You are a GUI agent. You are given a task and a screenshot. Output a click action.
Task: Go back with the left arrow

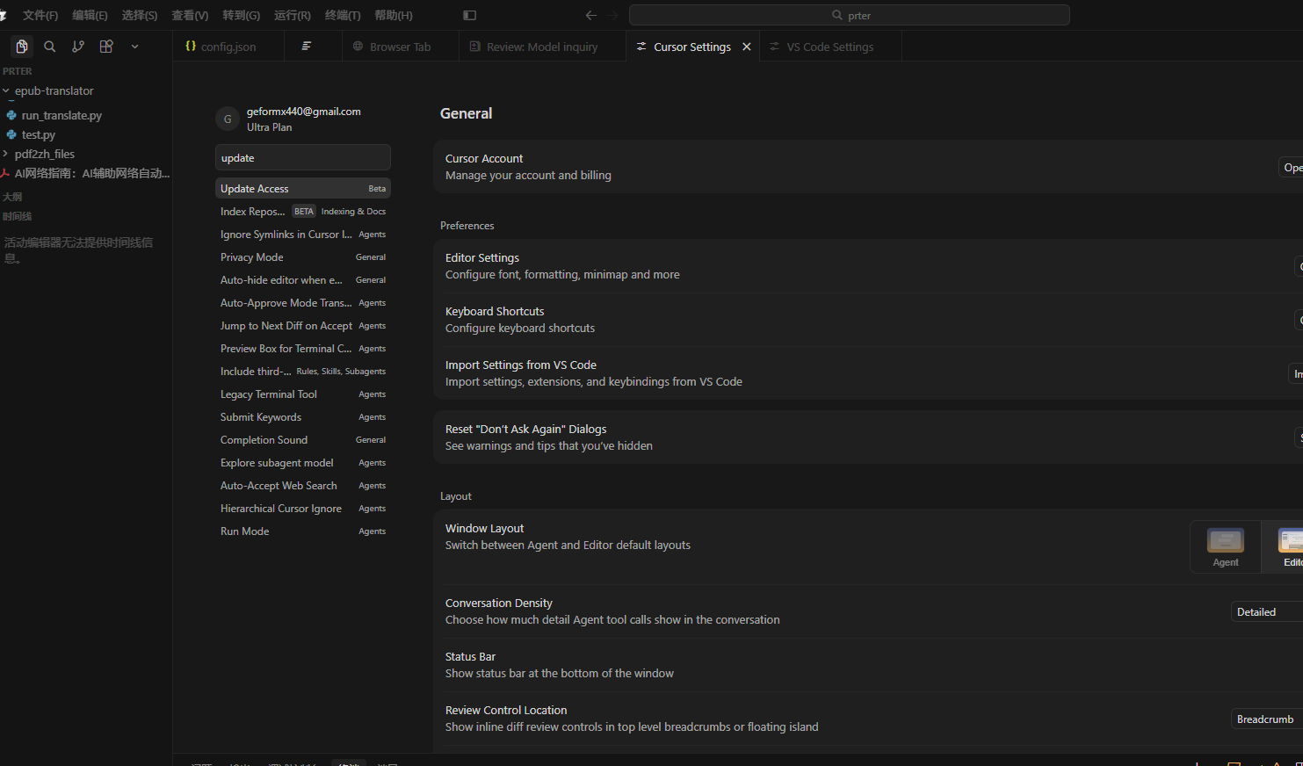click(590, 15)
